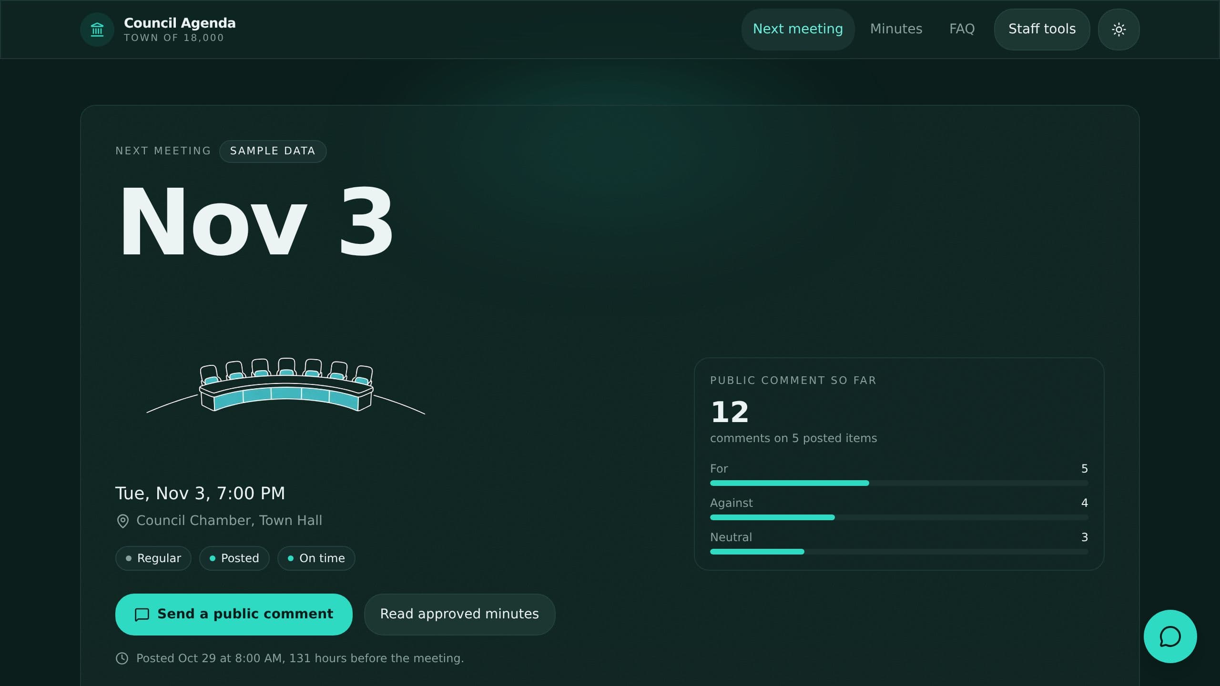Go to the Next meeting tab
The image size is (1220, 686).
pyautogui.click(x=798, y=29)
